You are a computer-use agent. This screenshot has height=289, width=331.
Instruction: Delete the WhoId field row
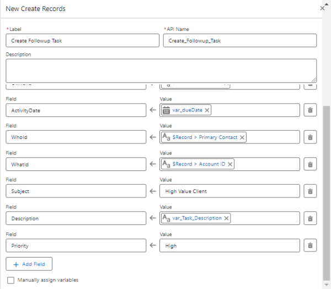tap(310, 137)
